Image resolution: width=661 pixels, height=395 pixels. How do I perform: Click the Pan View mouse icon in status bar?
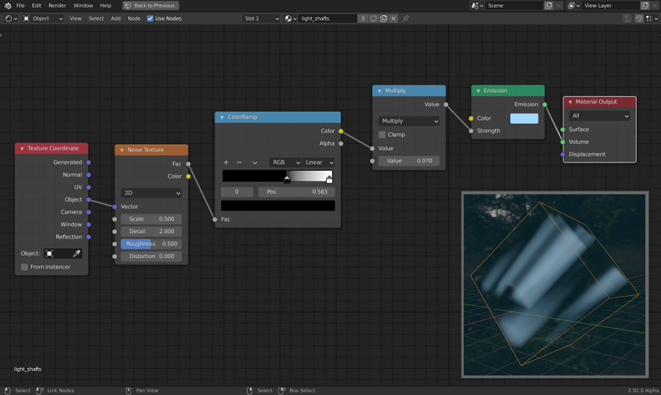[129, 390]
